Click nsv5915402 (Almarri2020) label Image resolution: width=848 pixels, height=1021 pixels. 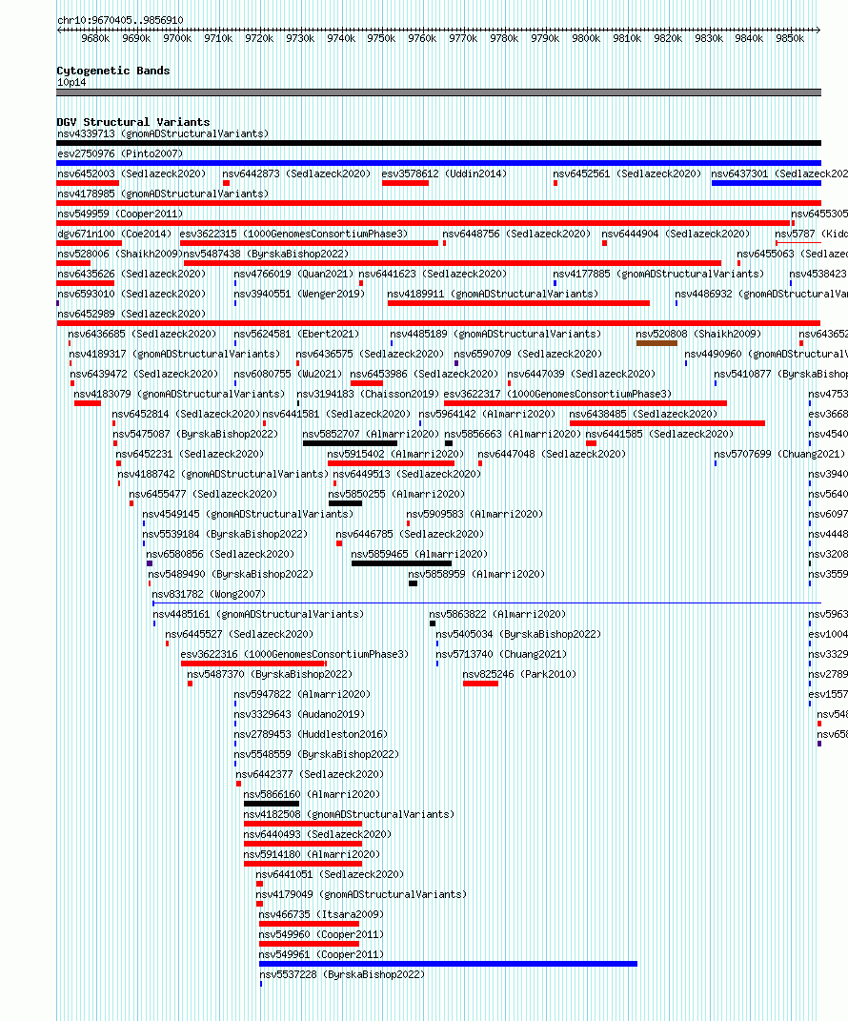[395, 455]
